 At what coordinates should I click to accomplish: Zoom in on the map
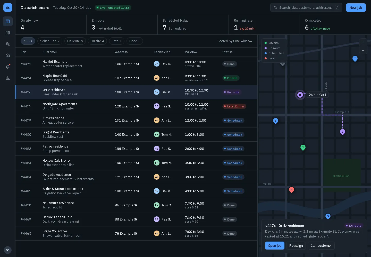click(x=363, y=43)
